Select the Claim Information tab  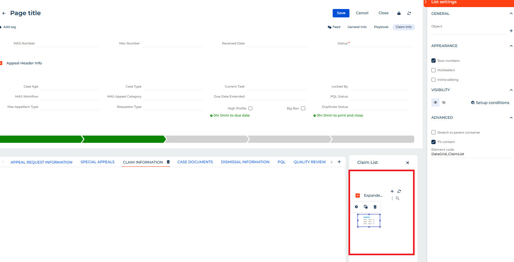click(x=143, y=162)
